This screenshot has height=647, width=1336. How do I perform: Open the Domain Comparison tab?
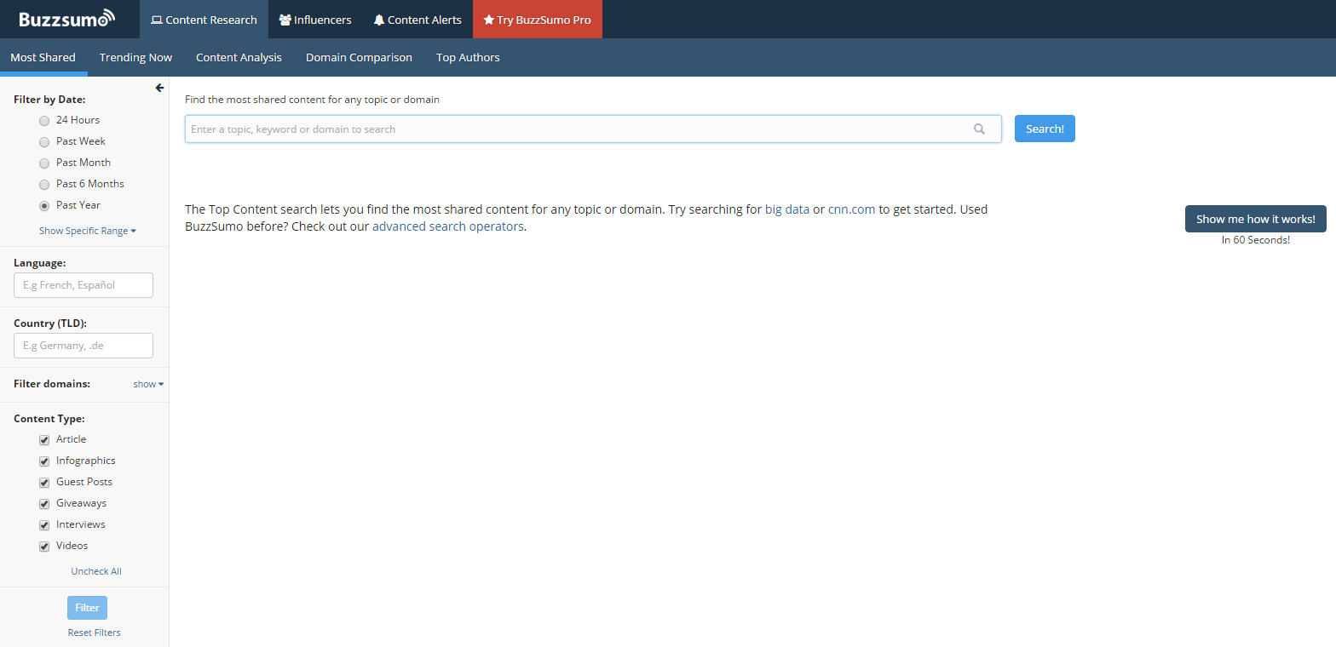pos(359,58)
